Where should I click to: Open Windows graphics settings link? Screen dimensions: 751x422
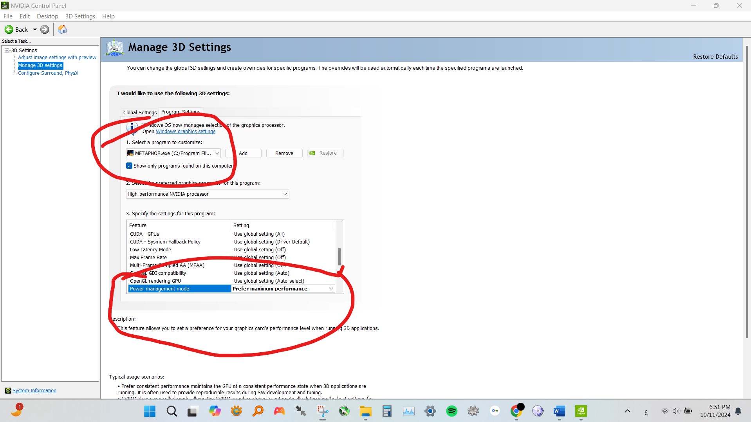pyautogui.click(x=186, y=132)
